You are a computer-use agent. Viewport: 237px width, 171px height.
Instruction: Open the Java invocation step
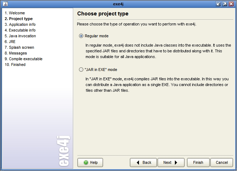(x=20, y=36)
